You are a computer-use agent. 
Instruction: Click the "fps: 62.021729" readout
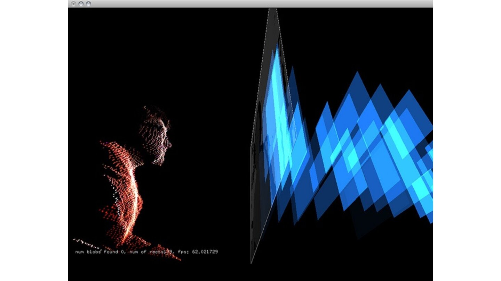pos(198,252)
